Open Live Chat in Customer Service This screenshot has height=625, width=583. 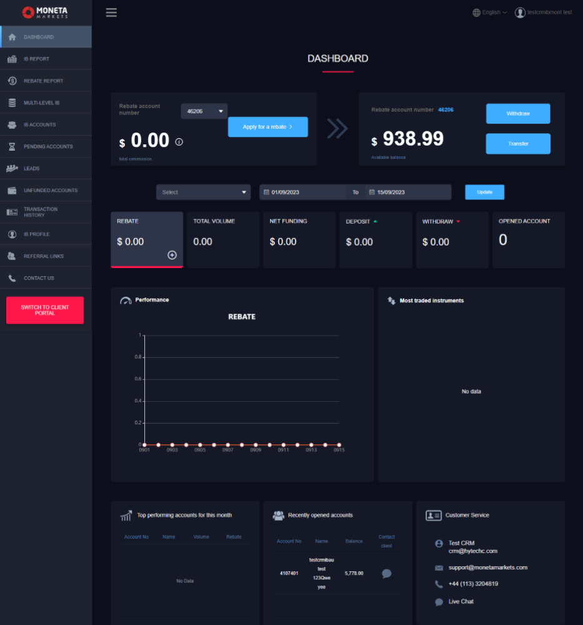(x=461, y=601)
